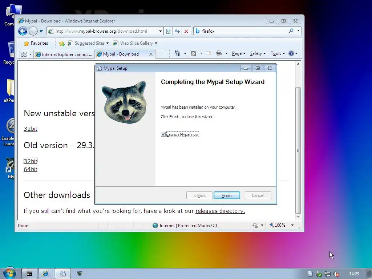Click the IE Back navigation arrow
This screenshot has height=279, width=372.
(23, 31)
